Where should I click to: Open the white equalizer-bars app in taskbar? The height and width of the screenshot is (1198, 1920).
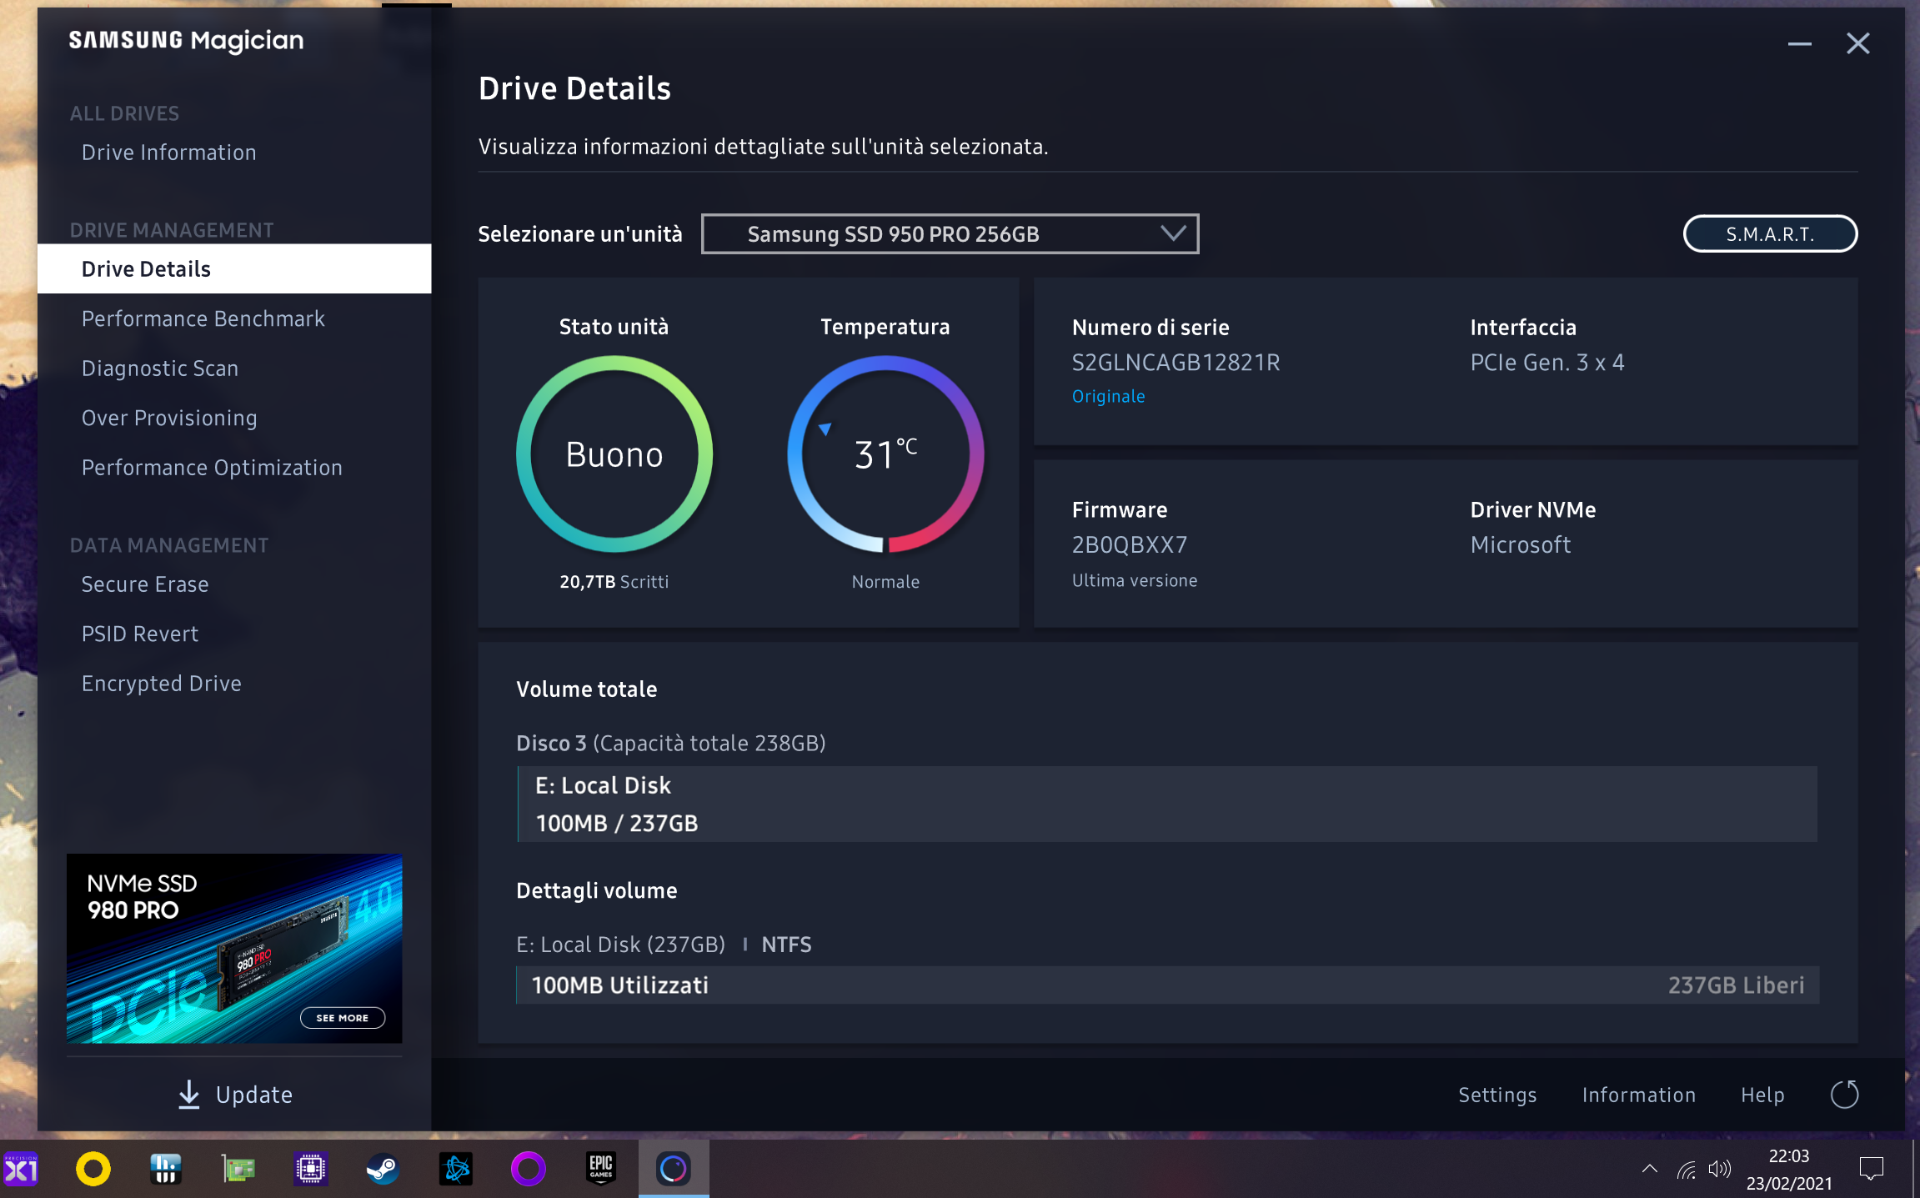(x=166, y=1169)
